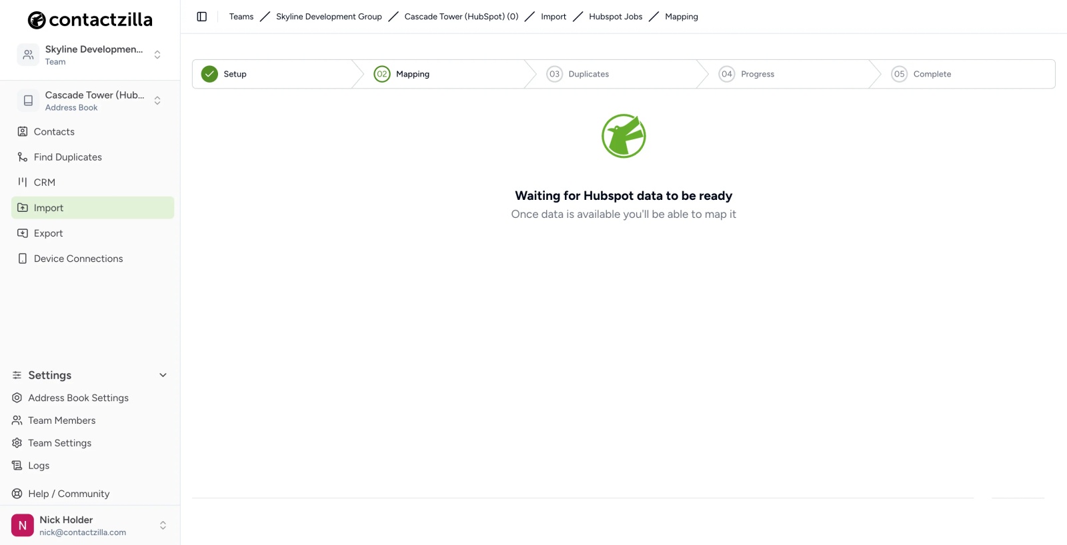Click nick@contactzilla.com email text
Viewport: 1067px width, 545px height.
coord(83,532)
